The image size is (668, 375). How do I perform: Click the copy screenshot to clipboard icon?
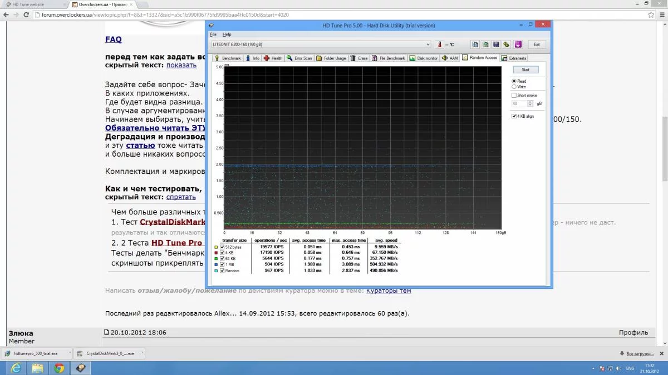click(485, 44)
